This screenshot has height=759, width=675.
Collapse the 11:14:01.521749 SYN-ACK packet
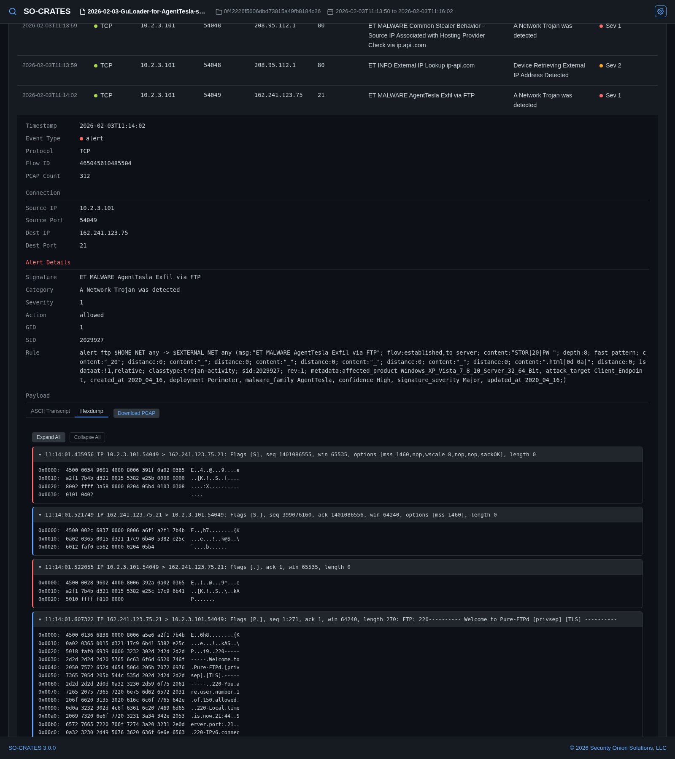(x=337, y=515)
